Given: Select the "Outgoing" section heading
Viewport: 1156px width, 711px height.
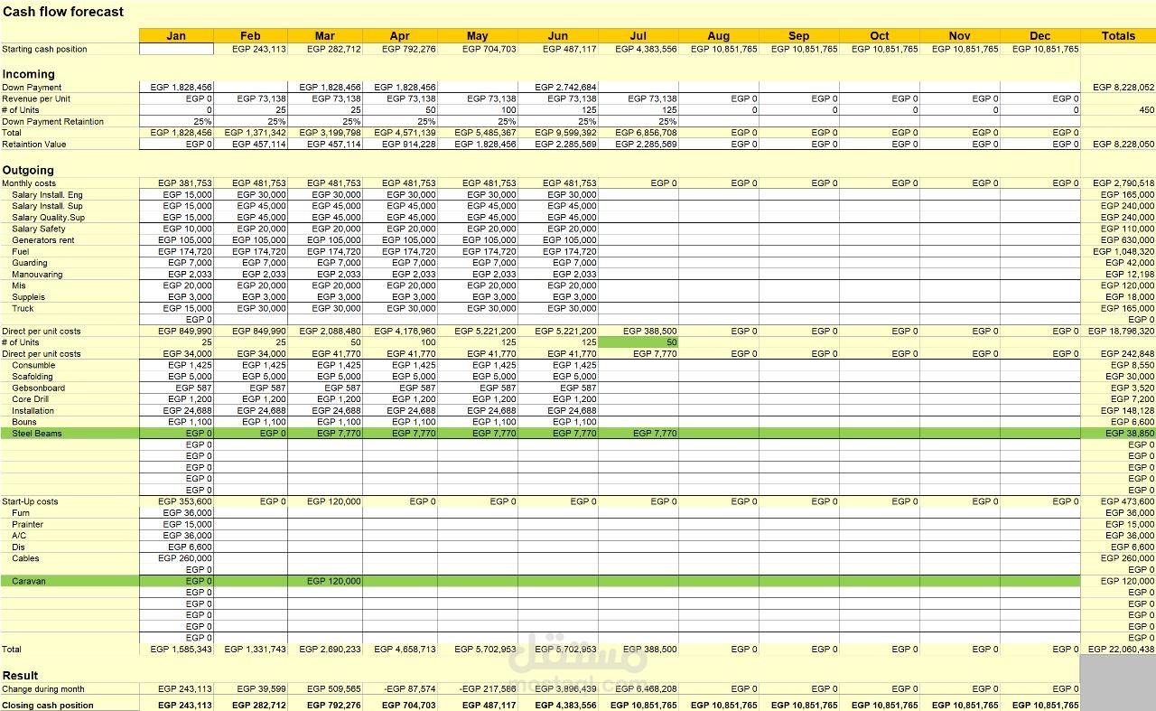Looking at the screenshot, I should tap(28, 170).
